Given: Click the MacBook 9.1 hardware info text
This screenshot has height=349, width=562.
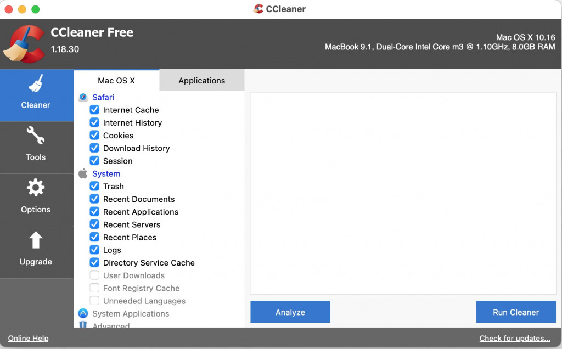Looking at the screenshot, I should [x=440, y=47].
